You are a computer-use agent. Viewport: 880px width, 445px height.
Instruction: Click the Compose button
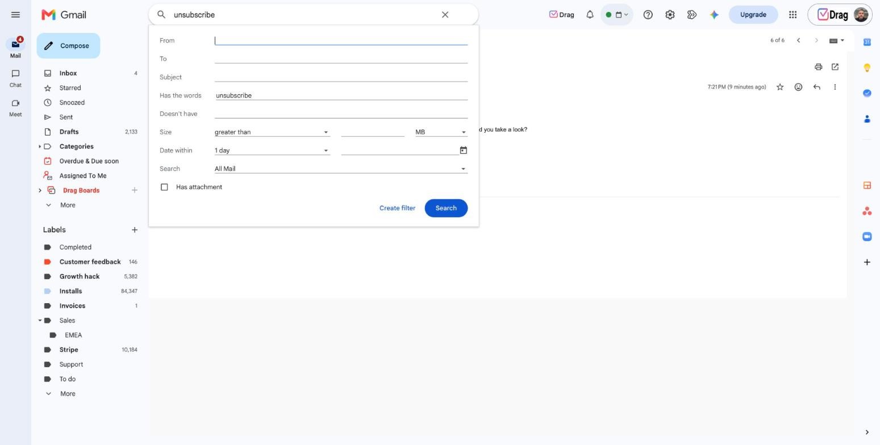tap(68, 46)
